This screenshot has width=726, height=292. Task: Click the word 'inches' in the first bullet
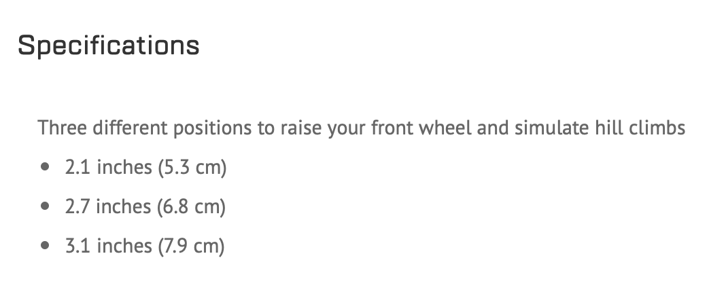coord(124,167)
